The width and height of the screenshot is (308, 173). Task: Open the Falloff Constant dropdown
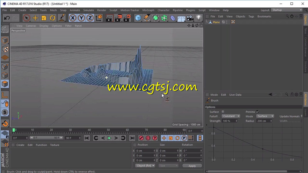(231, 116)
